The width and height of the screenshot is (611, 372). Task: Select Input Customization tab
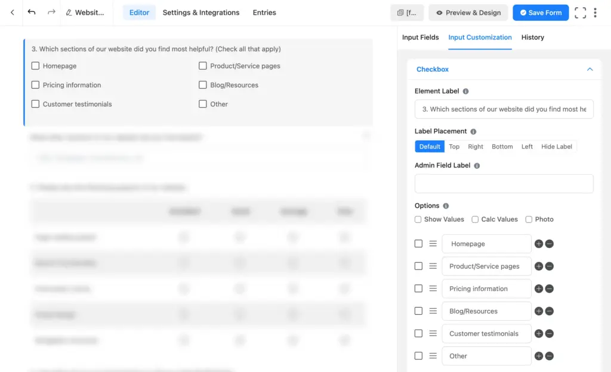click(480, 38)
